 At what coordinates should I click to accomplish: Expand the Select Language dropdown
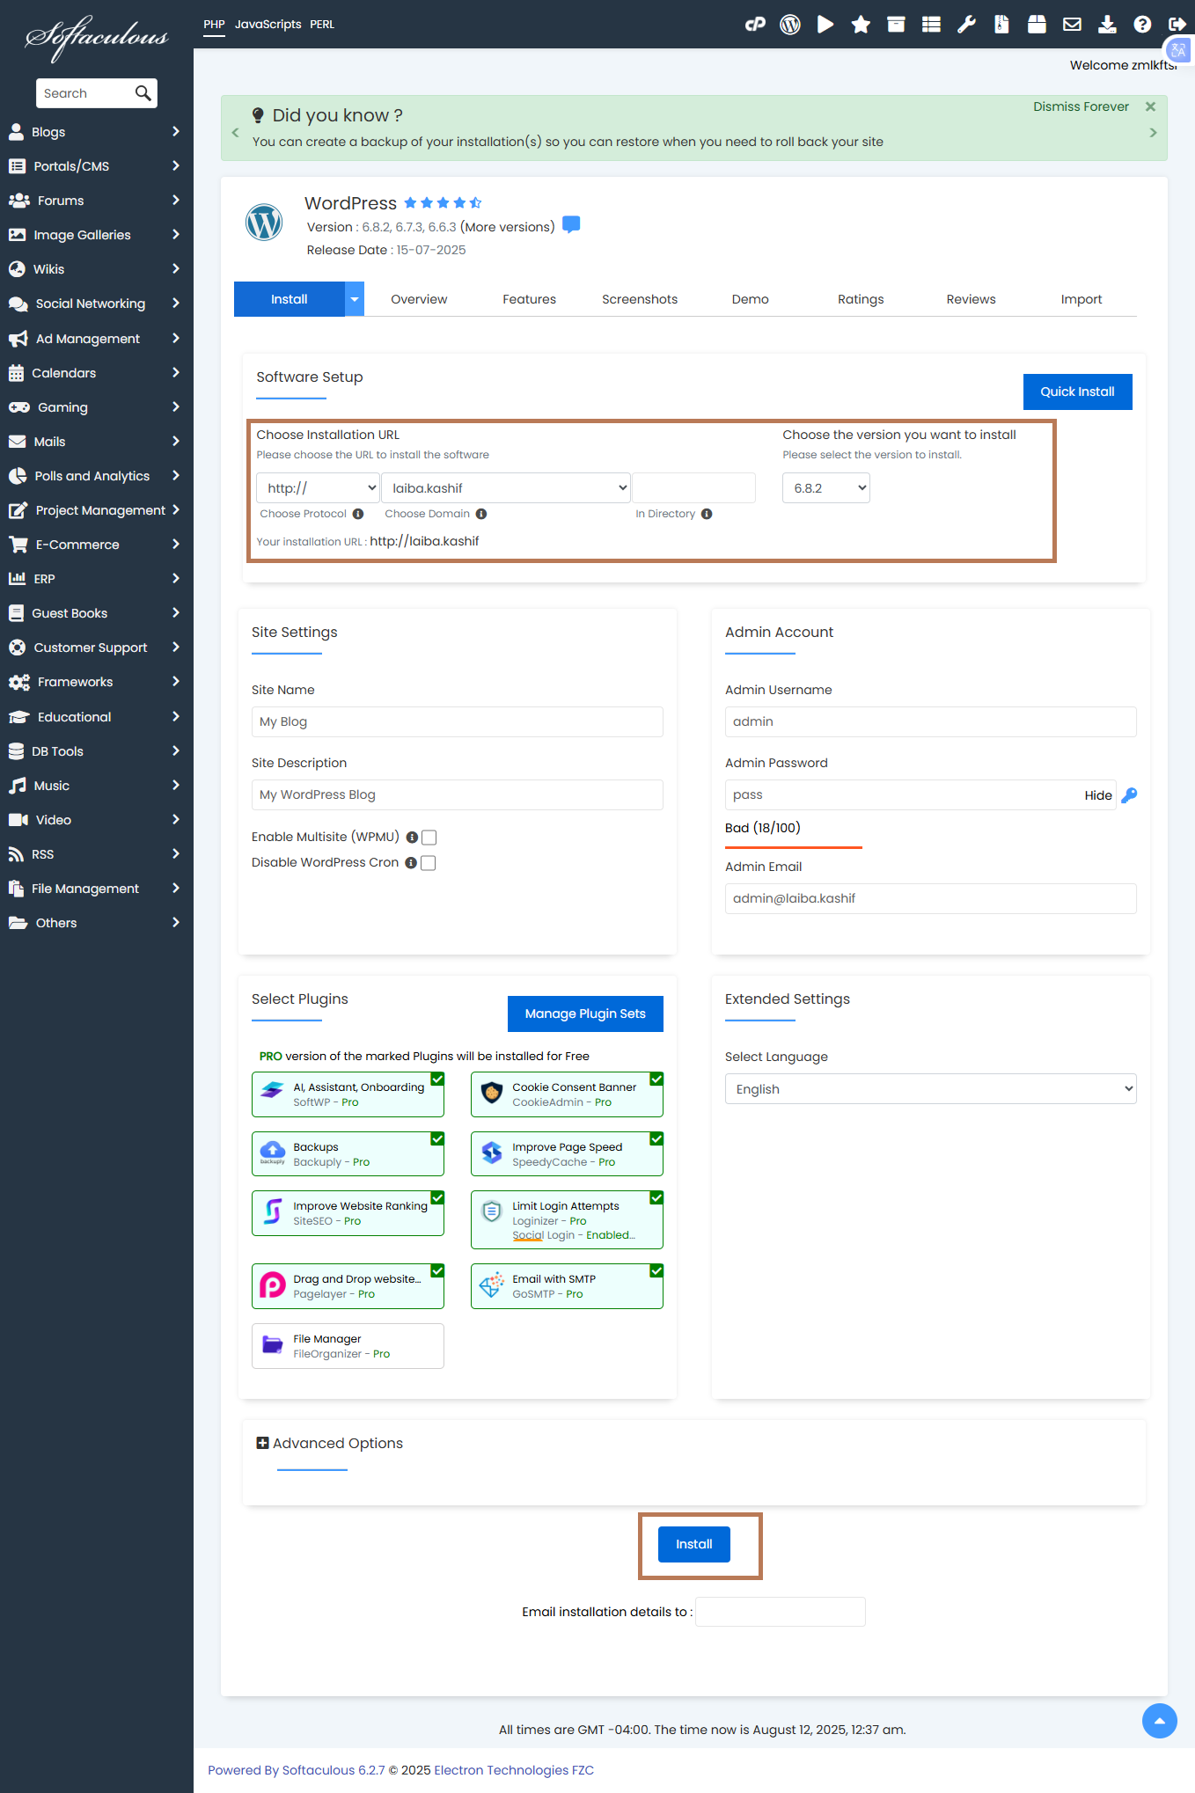[x=930, y=1089]
